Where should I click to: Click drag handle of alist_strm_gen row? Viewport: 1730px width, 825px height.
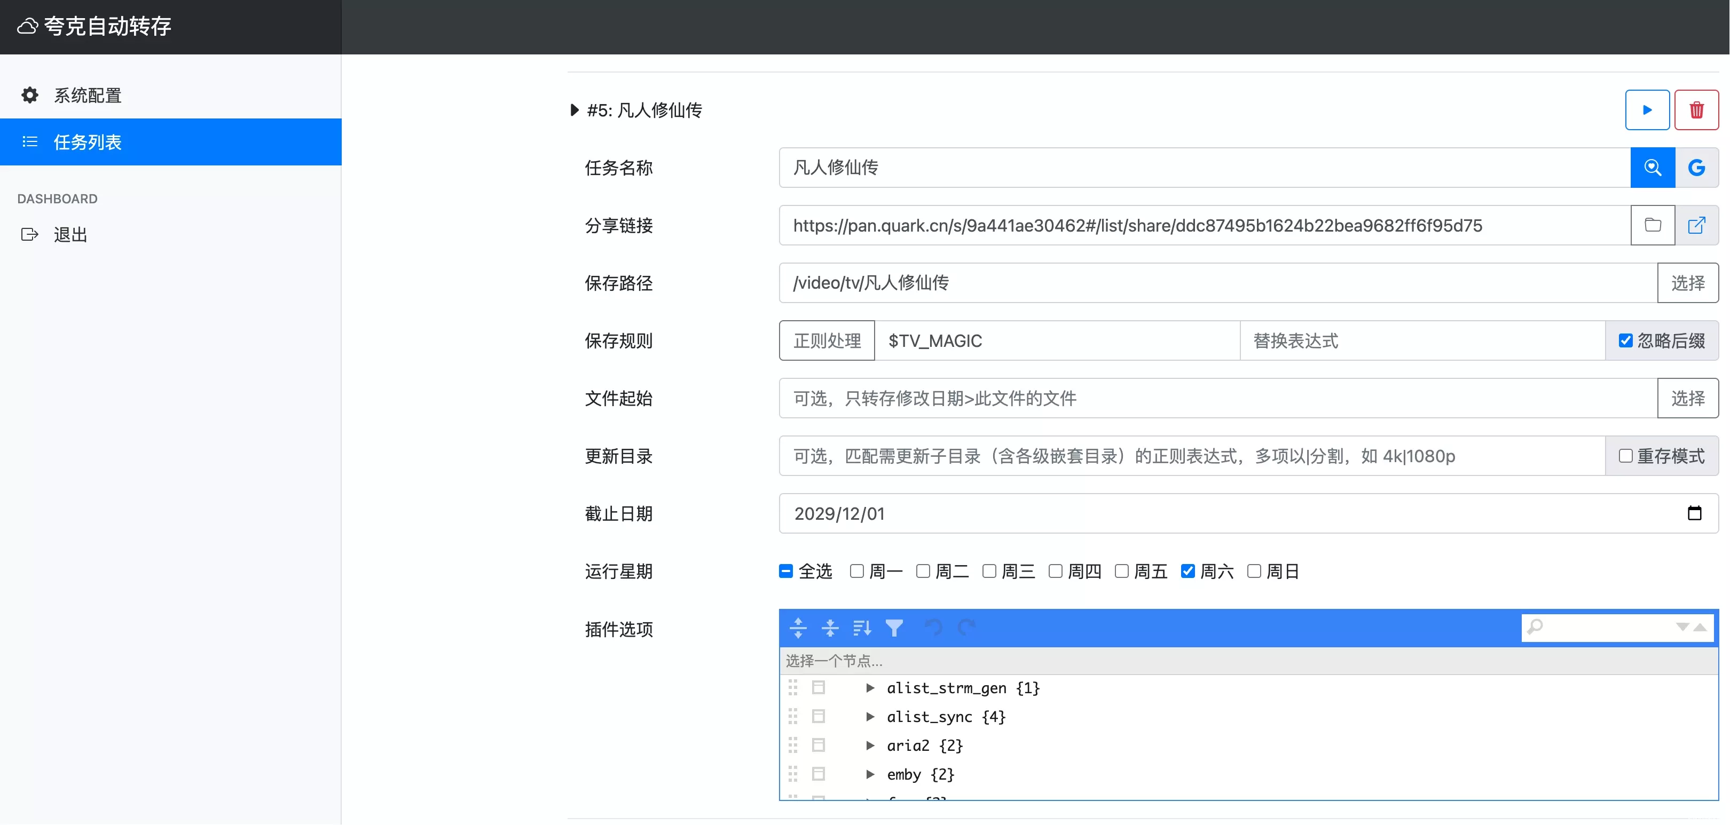point(792,687)
